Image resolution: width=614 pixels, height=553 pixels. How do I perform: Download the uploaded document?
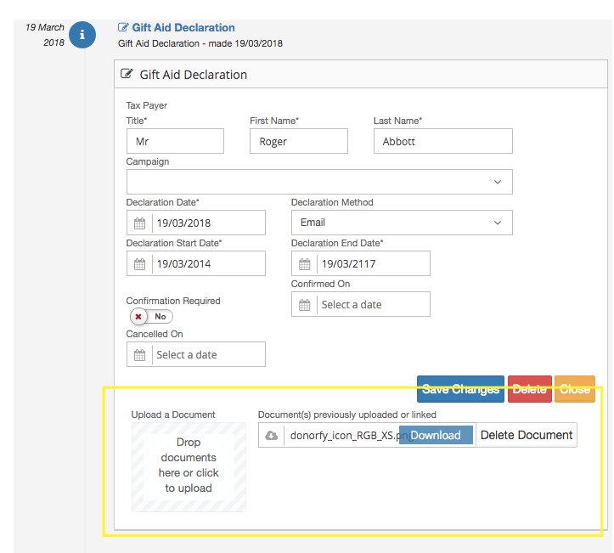435,436
